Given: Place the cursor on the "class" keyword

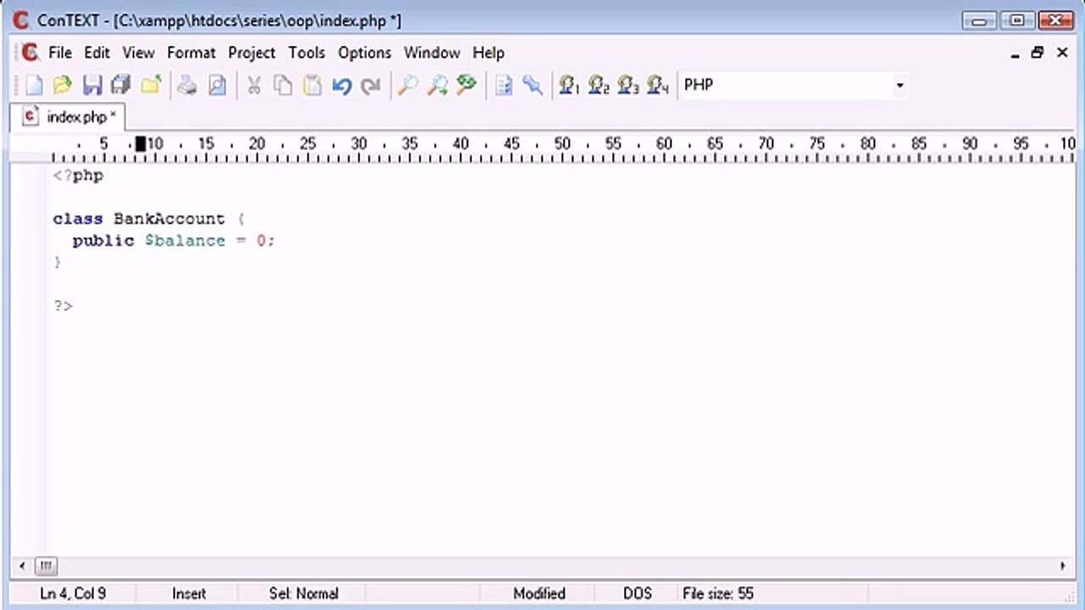Looking at the screenshot, I should pyautogui.click(x=78, y=219).
